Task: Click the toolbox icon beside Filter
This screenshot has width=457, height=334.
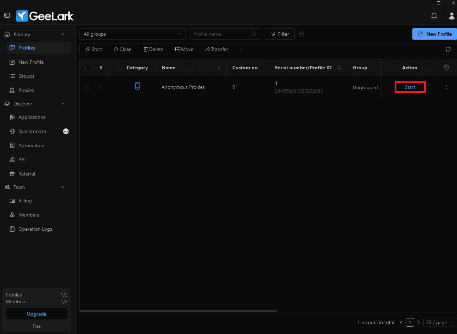Action: pyautogui.click(x=301, y=34)
